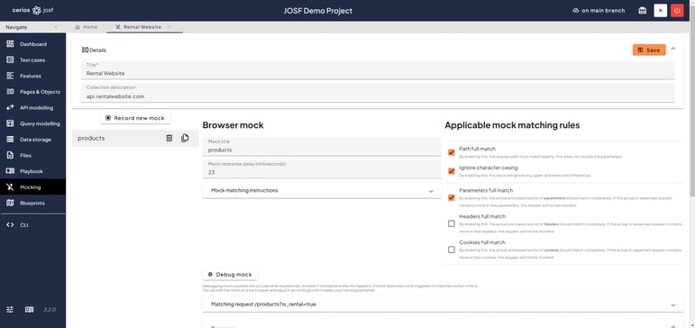The image size is (695, 328).
Task: Toggle Path full match checkbox
Action: click(x=452, y=152)
